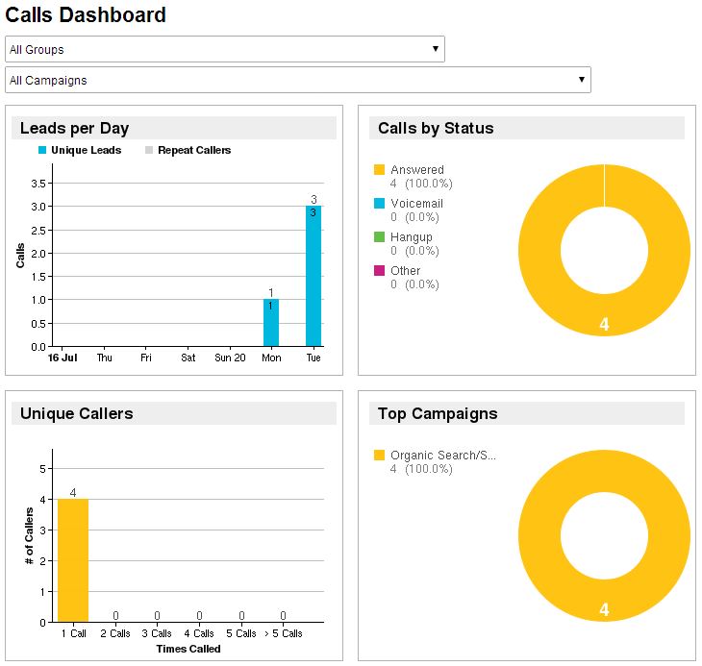Screen dimensions: 702x666
Task: Click the 4 Calls axis label
Action: pyautogui.click(x=199, y=633)
